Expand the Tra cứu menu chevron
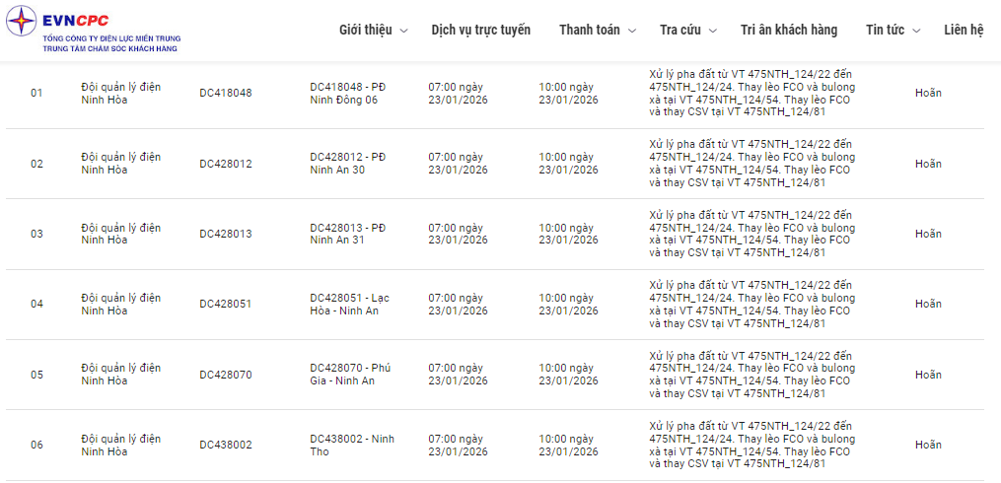The height and width of the screenshot is (483, 1001). click(713, 31)
